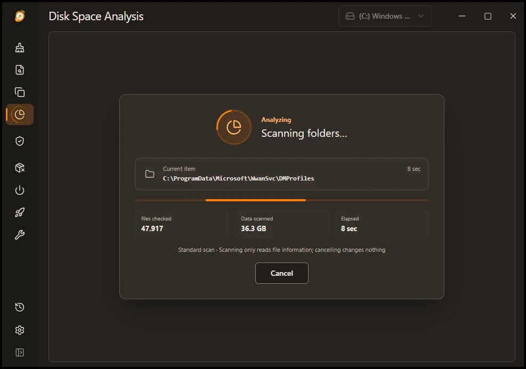Open the settings gear sidebar icon
The height and width of the screenshot is (369, 526).
pyautogui.click(x=20, y=330)
